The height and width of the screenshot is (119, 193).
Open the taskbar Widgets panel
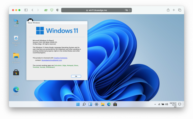pyautogui.click(x=90, y=104)
